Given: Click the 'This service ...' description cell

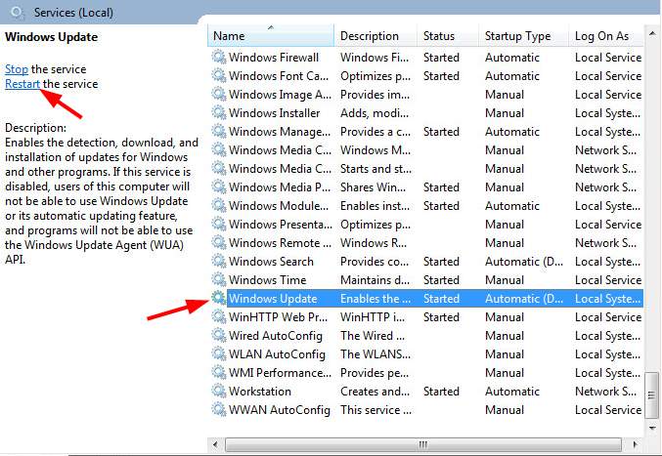Looking at the screenshot, I should [375, 410].
